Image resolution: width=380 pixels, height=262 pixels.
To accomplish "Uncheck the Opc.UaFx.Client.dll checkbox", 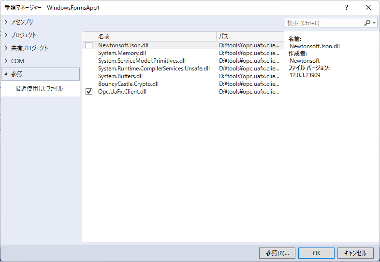I will coord(89,92).
